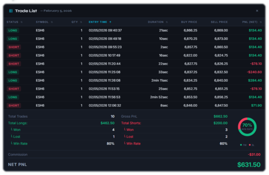269x175 pixels.
Task: Click the green 7W legend dot
Action: (x=241, y=145)
